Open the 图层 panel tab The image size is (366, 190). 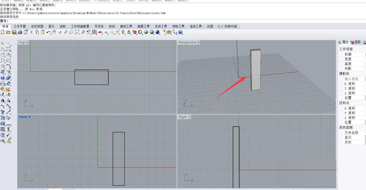tap(356, 43)
